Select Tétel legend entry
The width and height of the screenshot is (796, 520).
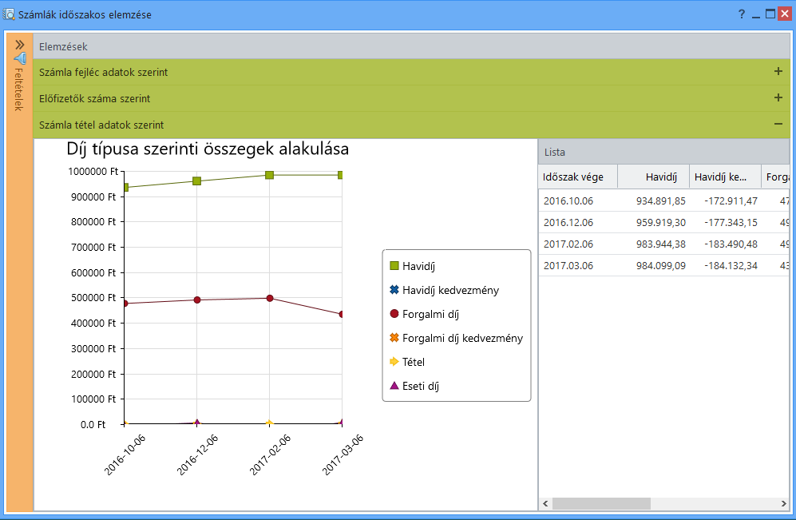pos(407,362)
